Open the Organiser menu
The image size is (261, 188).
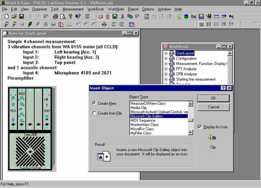tap(40, 9)
